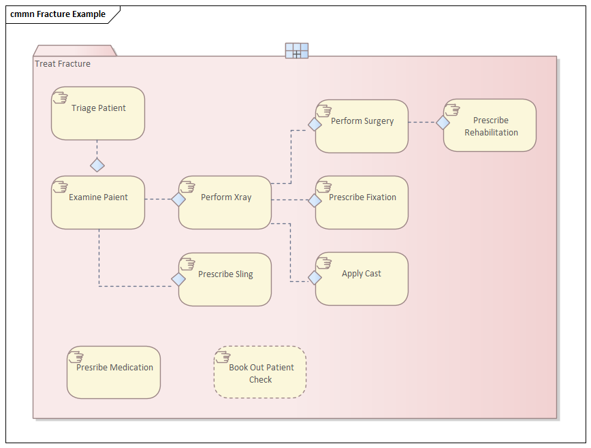Viewport: 591px width, 448px height.
Task: Click the hand icon in Triage Patient task
Action: pyautogui.click(x=60, y=96)
